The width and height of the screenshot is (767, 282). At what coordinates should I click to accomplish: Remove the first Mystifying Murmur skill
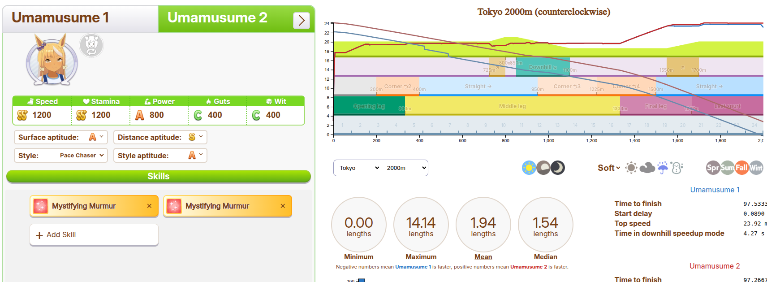click(x=149, y=206)
